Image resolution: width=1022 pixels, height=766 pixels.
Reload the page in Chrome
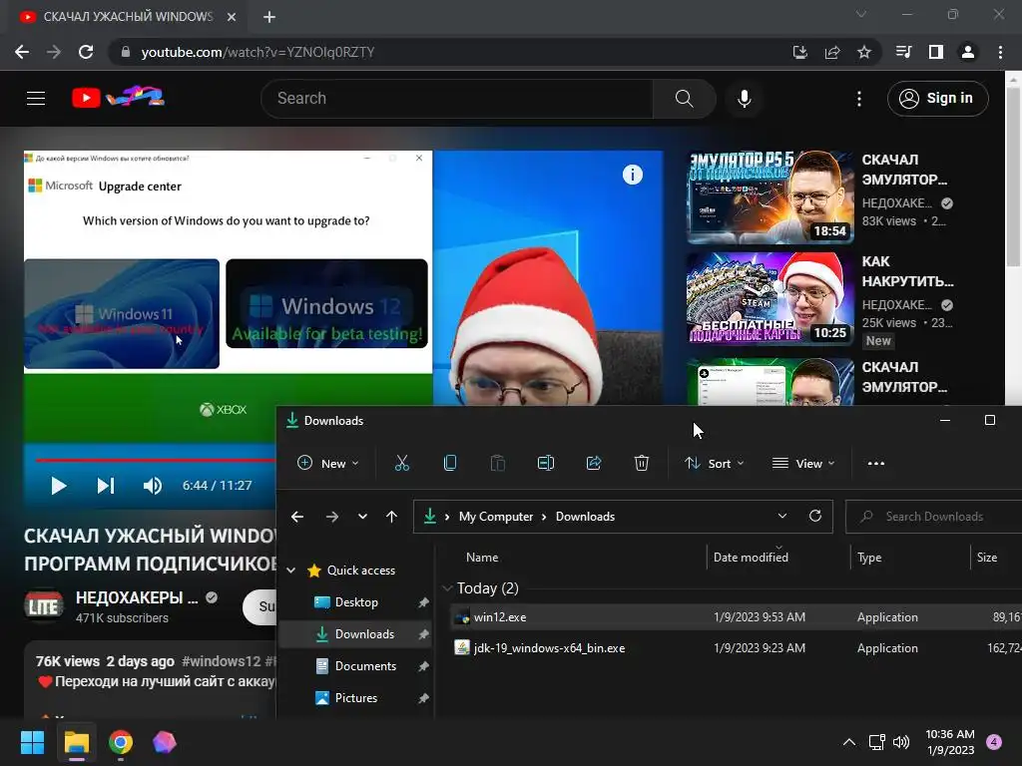86,52
